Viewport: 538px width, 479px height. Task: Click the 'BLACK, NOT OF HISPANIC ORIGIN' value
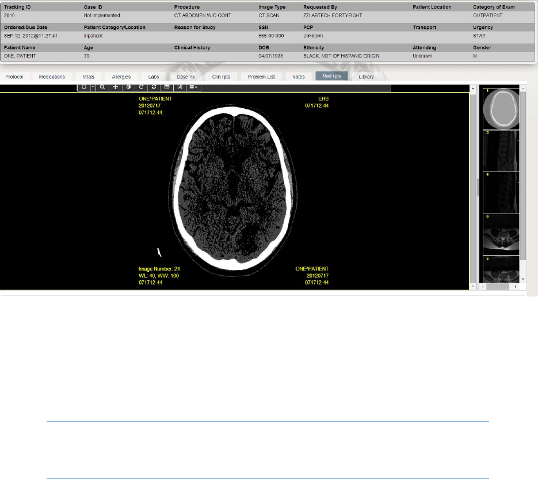[x=341, y=56]
